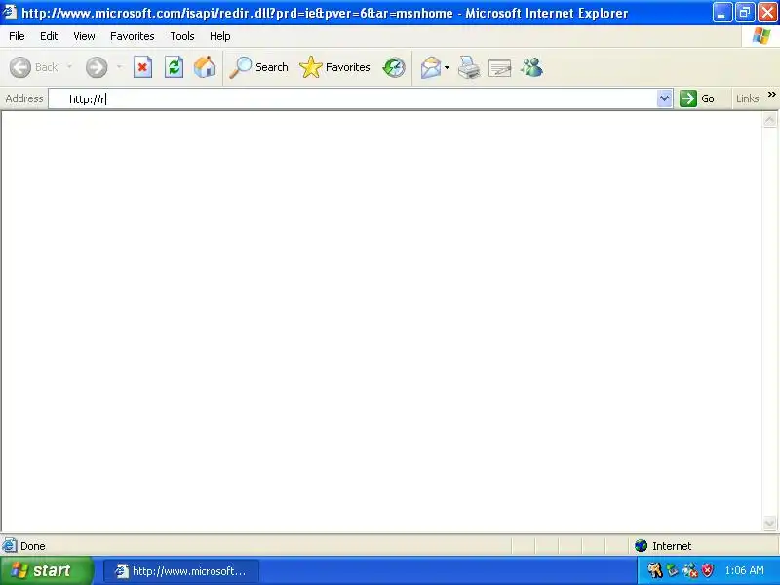Refresh the page with green arrows icon
Viewport: 780px width, 585px height.
pyautogui.click(x=175, y=67)
